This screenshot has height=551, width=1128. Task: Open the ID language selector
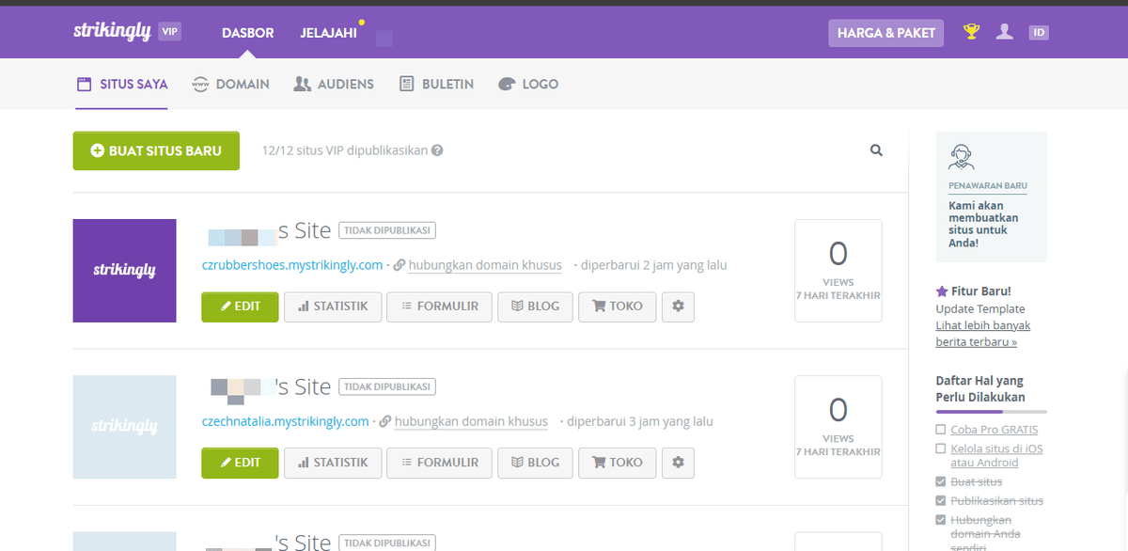click(1039, 31)
